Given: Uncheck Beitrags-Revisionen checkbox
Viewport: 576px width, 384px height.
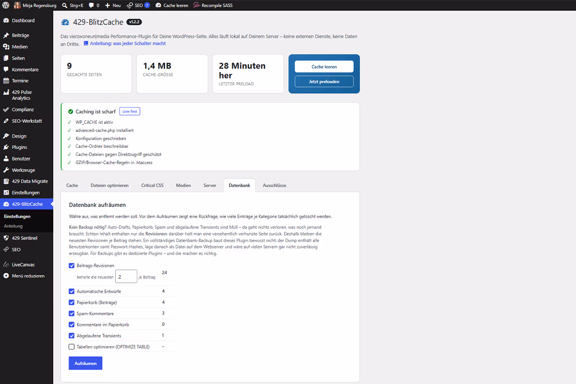Looking at the screenshot, I should (x=72, y=265).
